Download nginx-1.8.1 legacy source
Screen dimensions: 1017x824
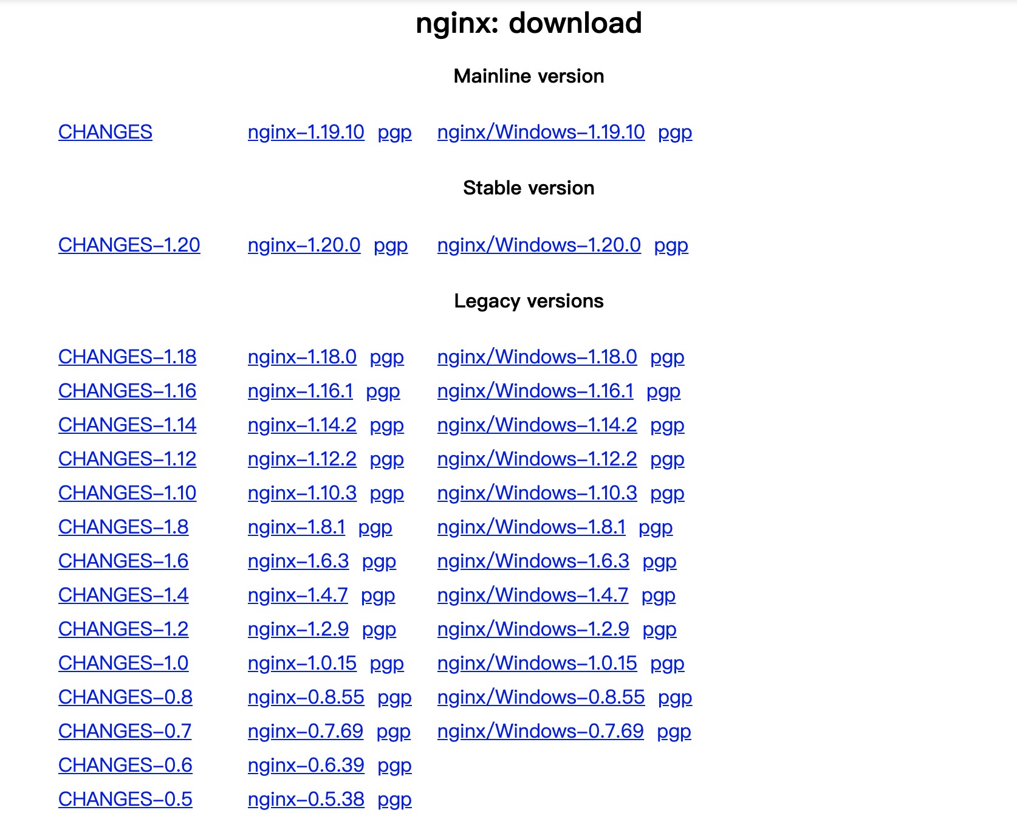coord(296,527)
